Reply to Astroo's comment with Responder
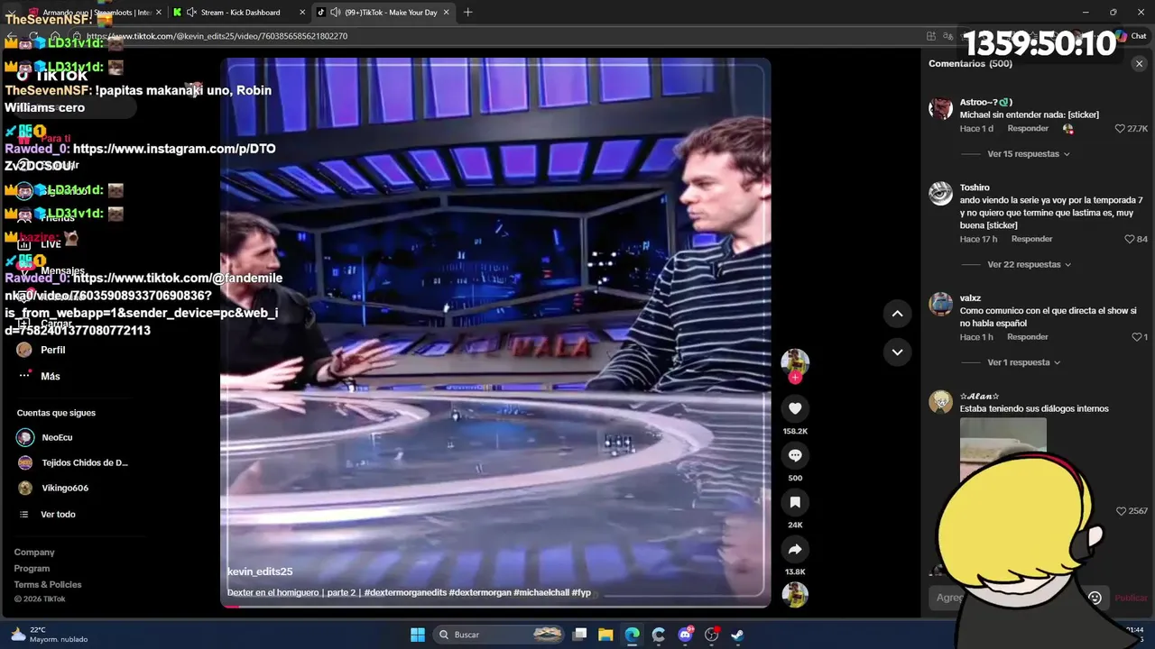This screenshot has width=1155, height=649. click(1028, 129)
